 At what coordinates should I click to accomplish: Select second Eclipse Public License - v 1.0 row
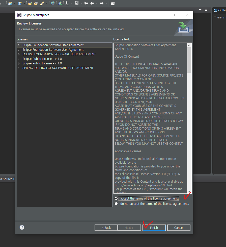pos(65,63)
